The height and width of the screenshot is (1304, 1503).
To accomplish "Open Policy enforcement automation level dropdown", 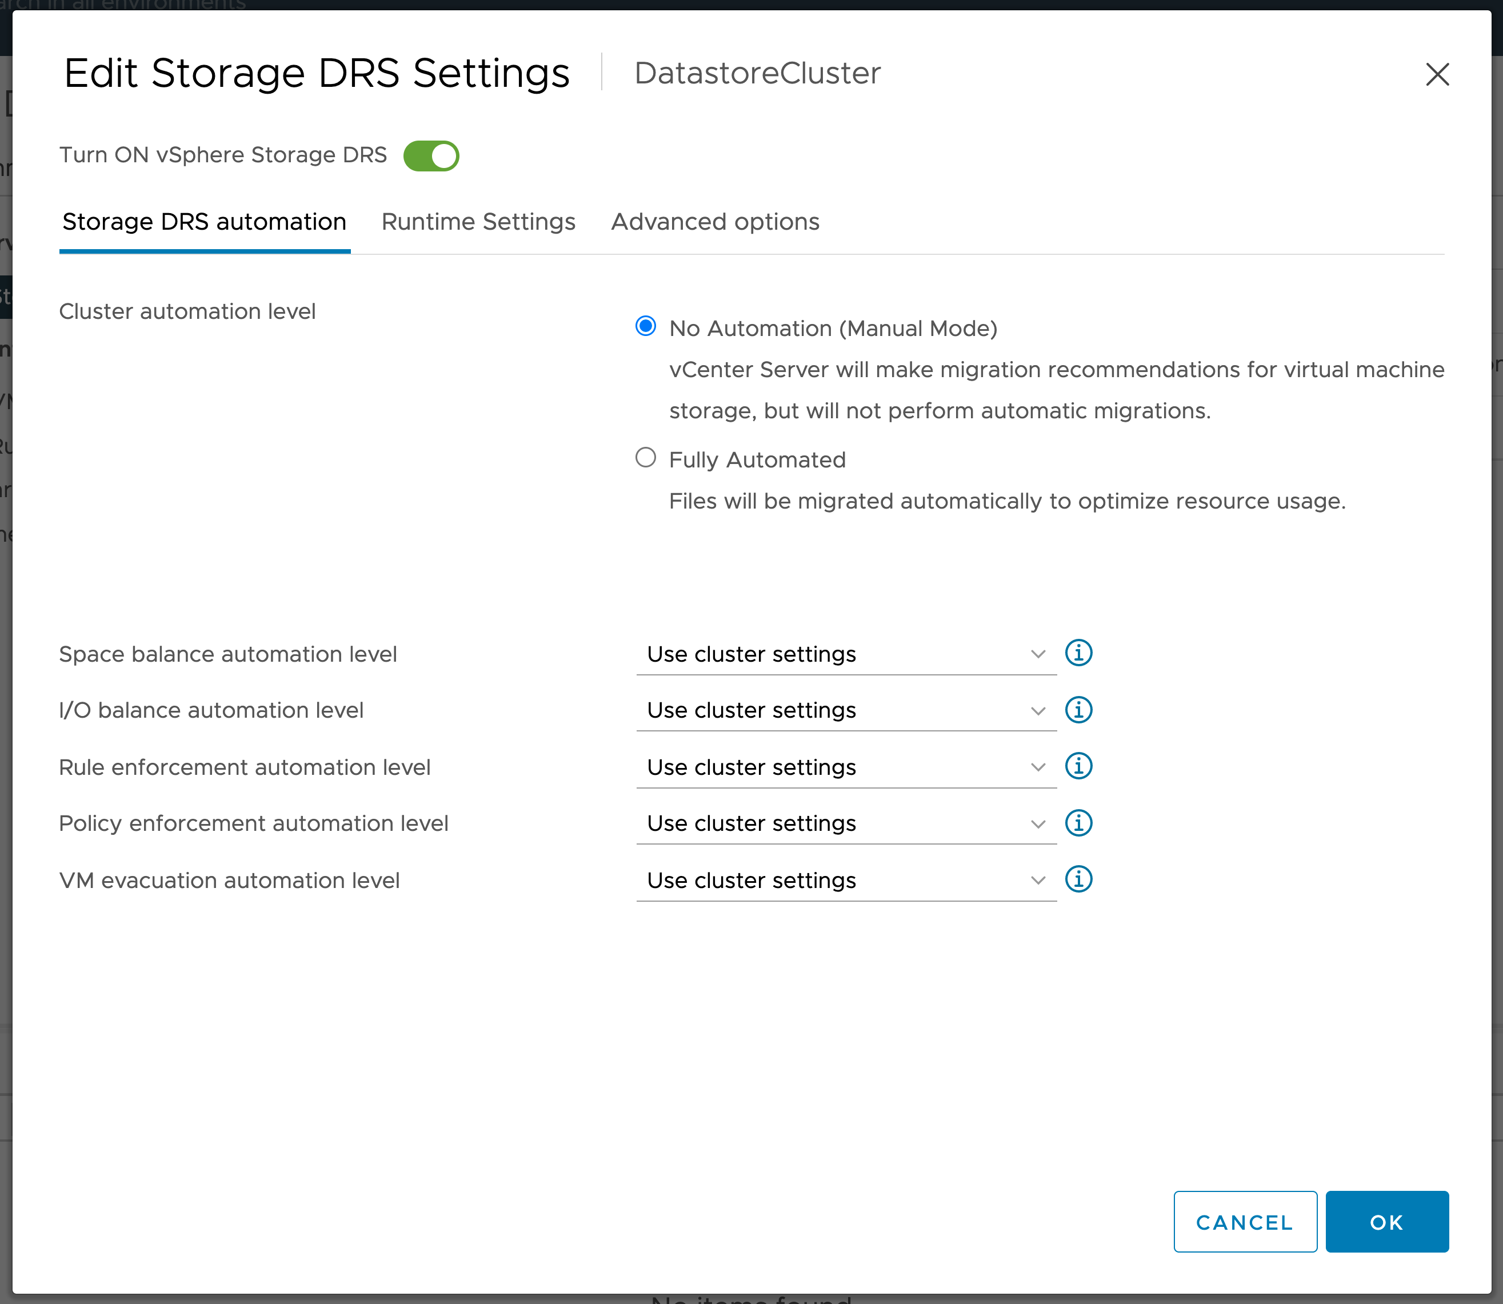I will coord(846,824).
